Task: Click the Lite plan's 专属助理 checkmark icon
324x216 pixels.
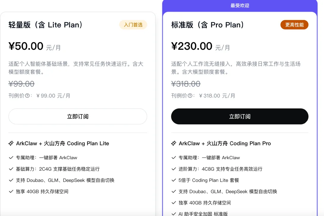Action: click(11, 157)
